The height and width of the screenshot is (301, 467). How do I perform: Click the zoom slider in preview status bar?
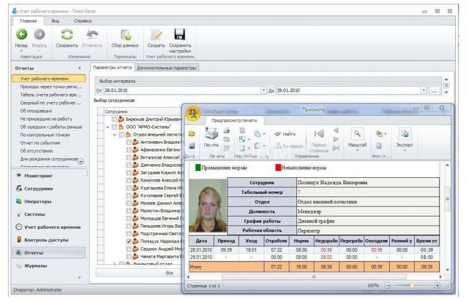(412, 285)
